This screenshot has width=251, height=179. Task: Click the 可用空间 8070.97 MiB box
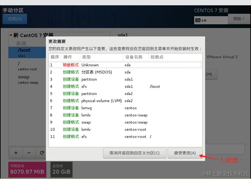[x=27, y=170]
